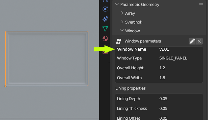The image size is (208, 120).
Task: Open the Material properties tab icon
Action: [x=105, y=39]
